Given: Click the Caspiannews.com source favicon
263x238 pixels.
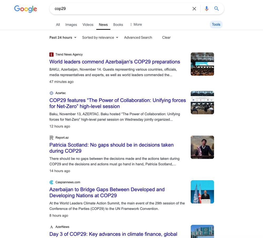Looking at the screenshot, I should tap(51, 182).
